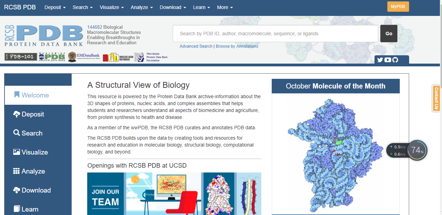Viewport: 442px width, 215px height.
Task: Click the Openings with RCSB PDB at UCSD heading
Action: 137,166
